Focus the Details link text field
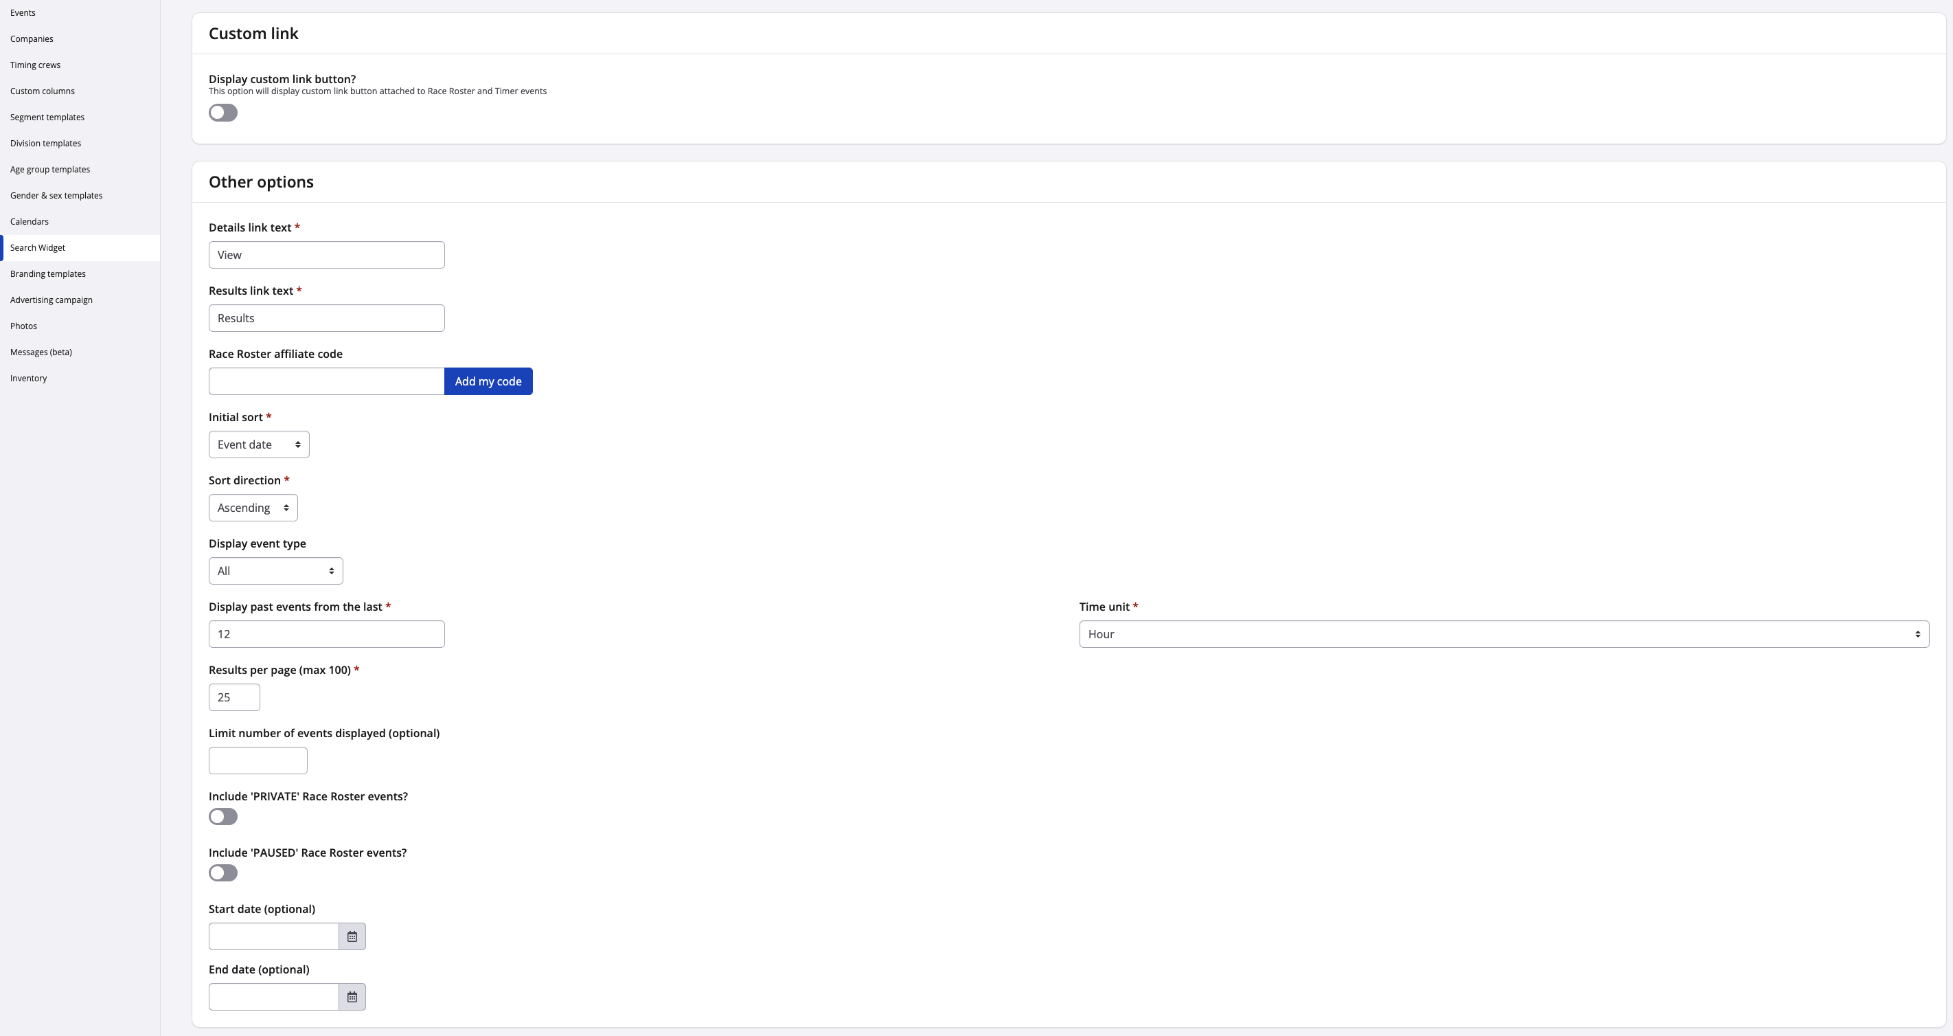1953x1036 pixels. pyautogui.click(x=326, y=255)
